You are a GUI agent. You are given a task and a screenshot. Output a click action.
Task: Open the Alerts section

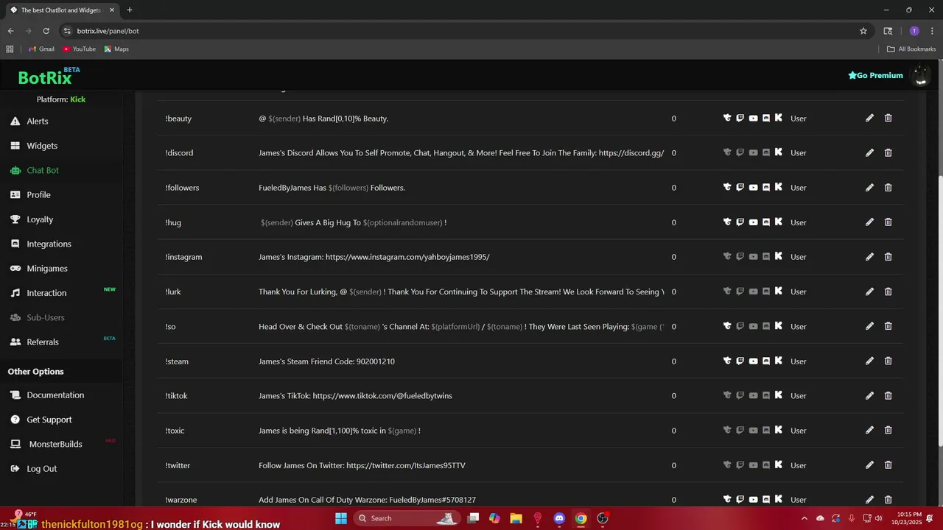[x=38, y=121]
